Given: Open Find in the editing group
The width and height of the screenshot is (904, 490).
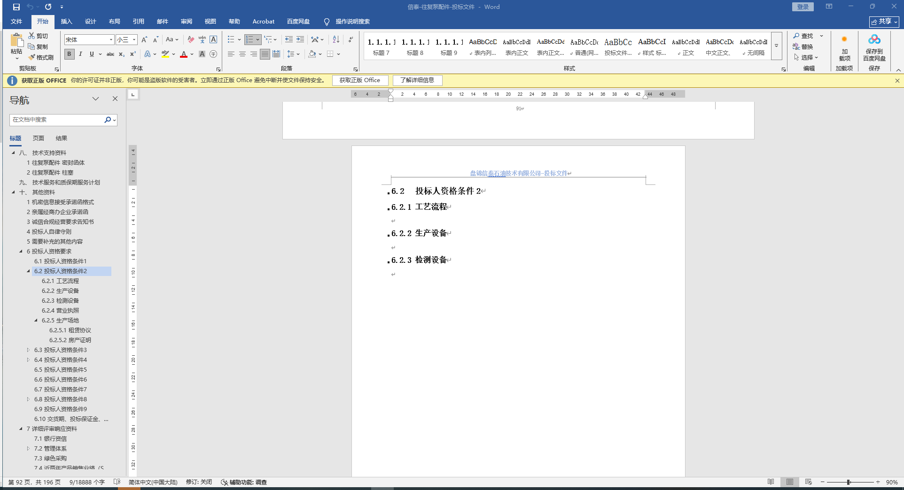Looking at the screenshot, I should (803, 36).
